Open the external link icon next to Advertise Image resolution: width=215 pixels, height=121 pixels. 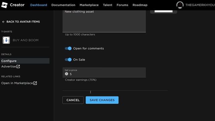coord(18,67)
